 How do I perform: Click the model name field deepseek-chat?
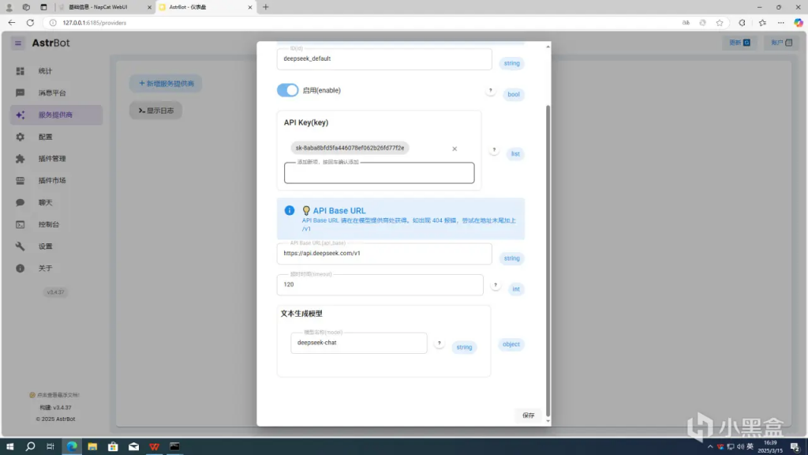[359, 343]
